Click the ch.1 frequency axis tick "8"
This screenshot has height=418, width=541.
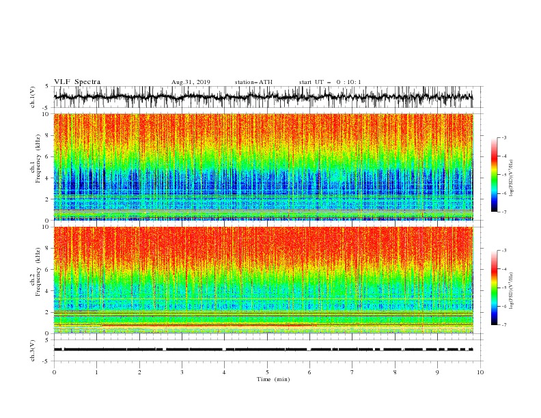48,135
